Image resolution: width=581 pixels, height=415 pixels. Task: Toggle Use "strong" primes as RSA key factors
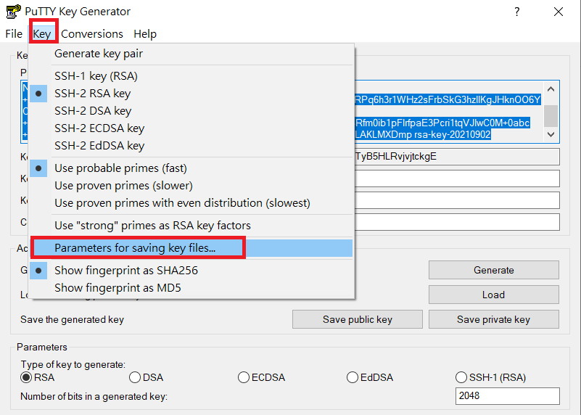click(x=191, y=226)
